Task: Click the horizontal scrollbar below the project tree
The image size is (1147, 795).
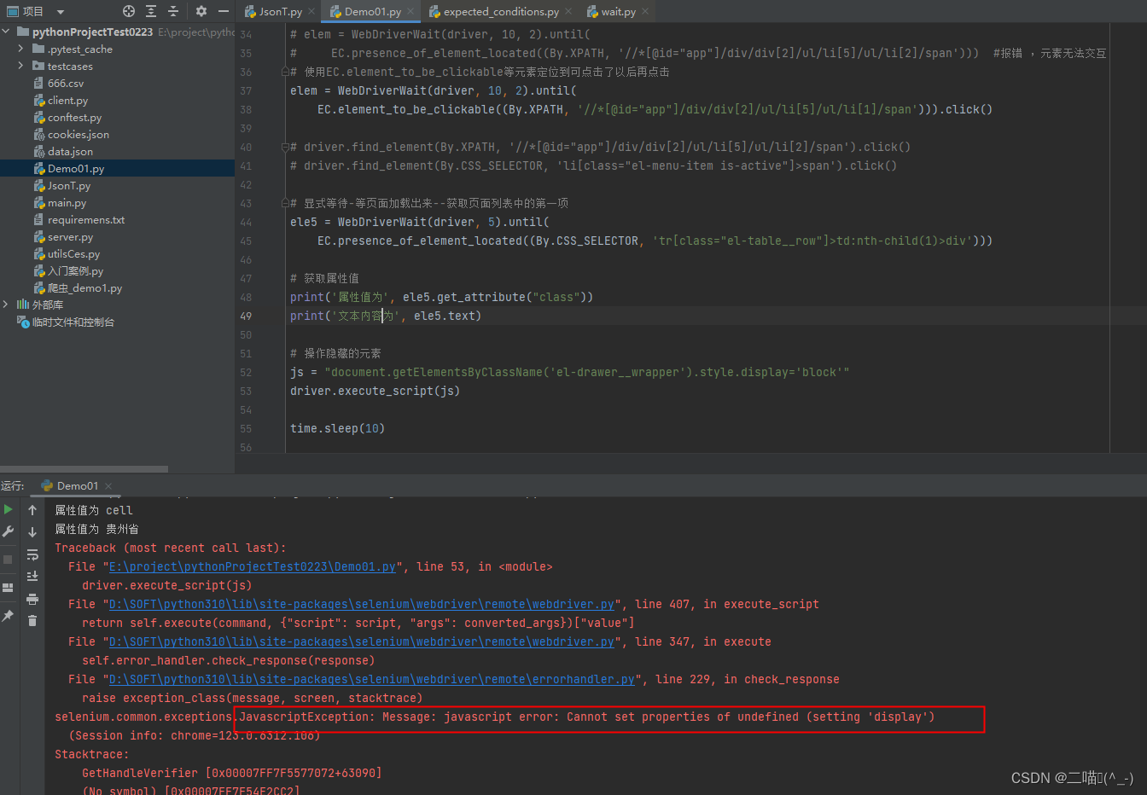Action: coord(84,467)
